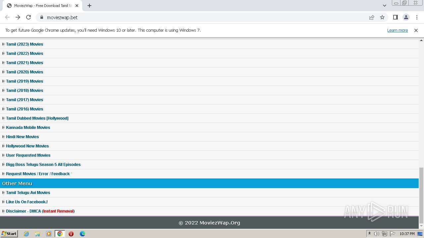Click scrollbar up arrow
Image resolution: width=424 pixels, height=238 pixels.
pos(421,40)
